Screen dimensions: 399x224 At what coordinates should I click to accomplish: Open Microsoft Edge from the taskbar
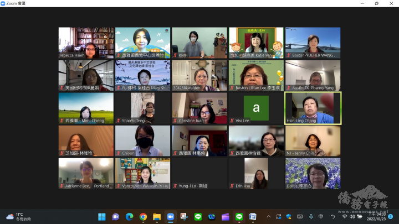[129, 216]
